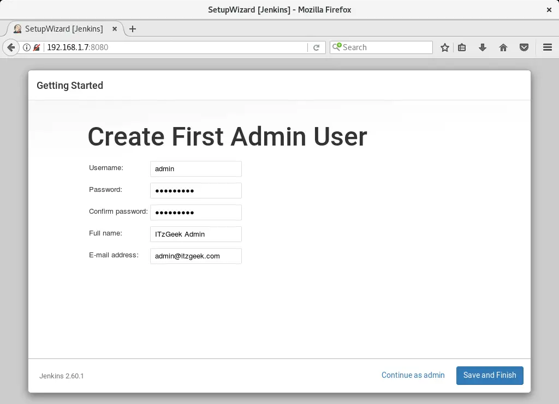Select the SetupWizard [Jenkins] tab

(66, 29)
